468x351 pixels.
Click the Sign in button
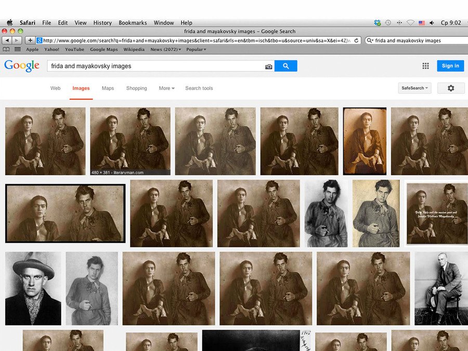(450, 66)
